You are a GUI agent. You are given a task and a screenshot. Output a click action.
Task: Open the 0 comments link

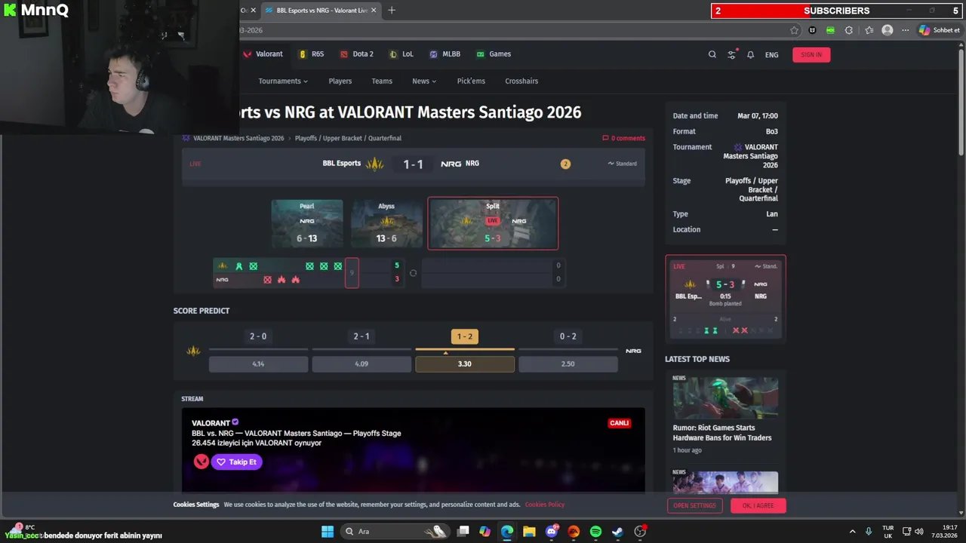tap(623, 138)
